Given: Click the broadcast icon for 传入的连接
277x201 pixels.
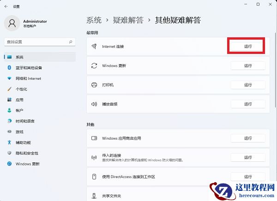Looking at the screenshot, I should 94,157.
